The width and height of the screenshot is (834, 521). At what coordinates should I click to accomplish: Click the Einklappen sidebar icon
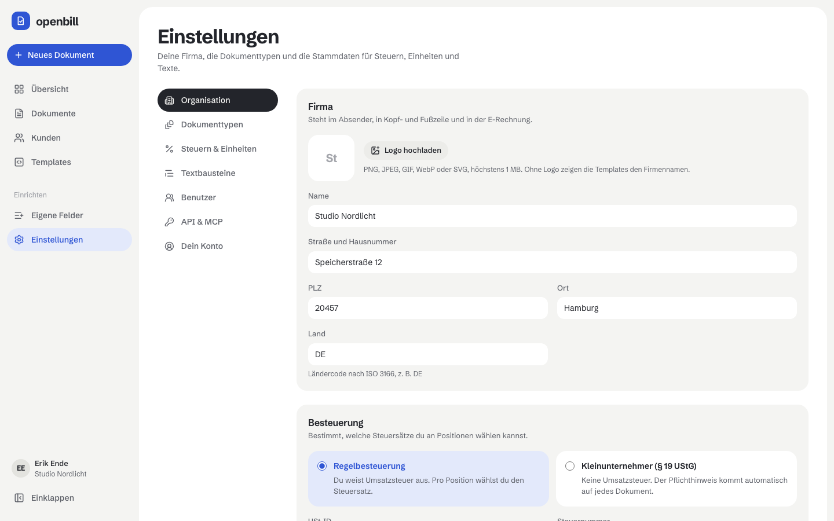[x=19, y=498]
